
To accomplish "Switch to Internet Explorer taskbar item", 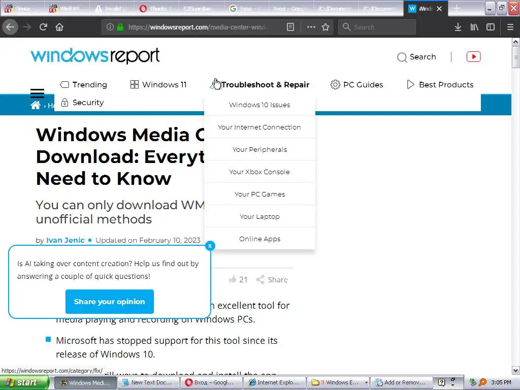I will click(x=274, y=382).
